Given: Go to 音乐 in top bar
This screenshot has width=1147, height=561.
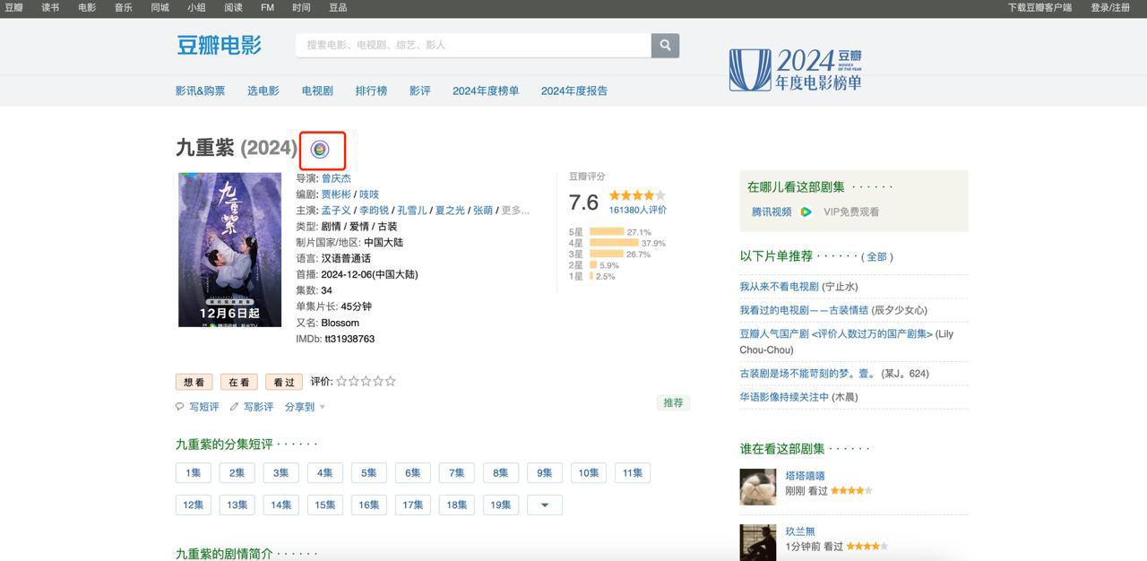Looking at the screenshot, I should click(x=123, y=7).
